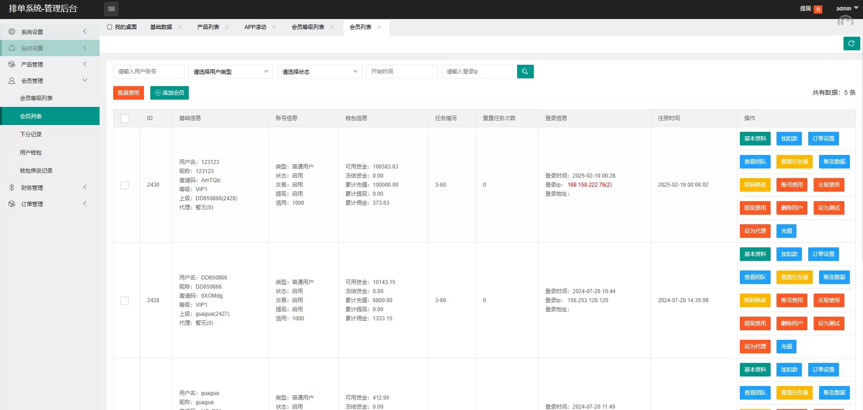Close the 会员等级列表 tab
This screenshot has width=863, height=410.
coord(332,27)
